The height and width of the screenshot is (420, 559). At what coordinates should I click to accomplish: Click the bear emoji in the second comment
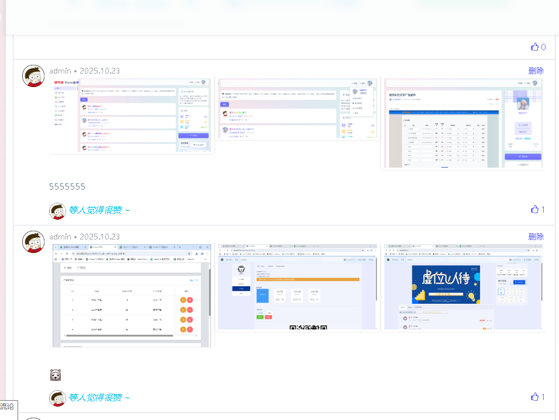pos(56,375)
